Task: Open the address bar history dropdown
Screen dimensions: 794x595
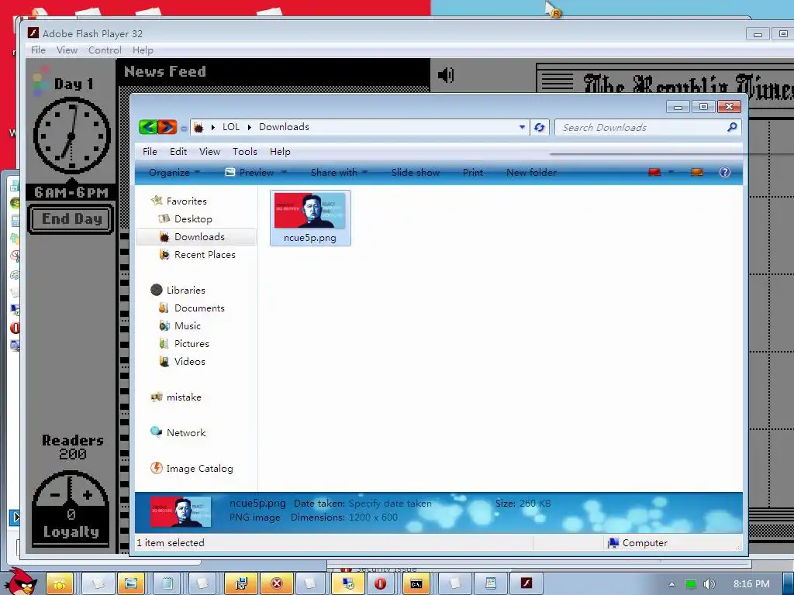Action: click(x=522, y=128)
